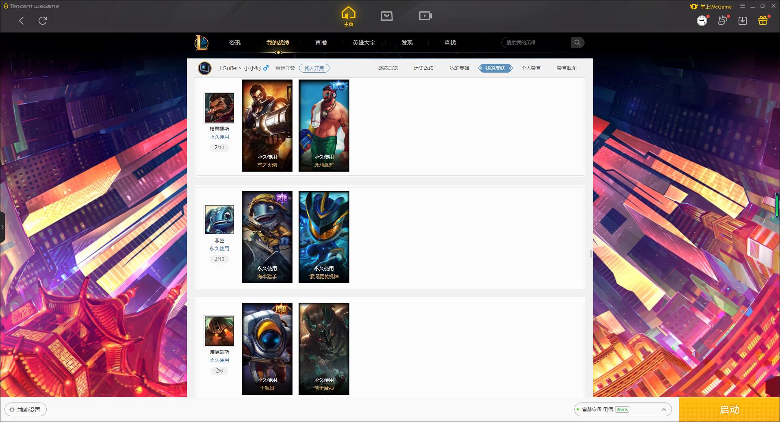The image size is (780, 422).
Task: Open the store bag icon
Action: tap(387, 16)
